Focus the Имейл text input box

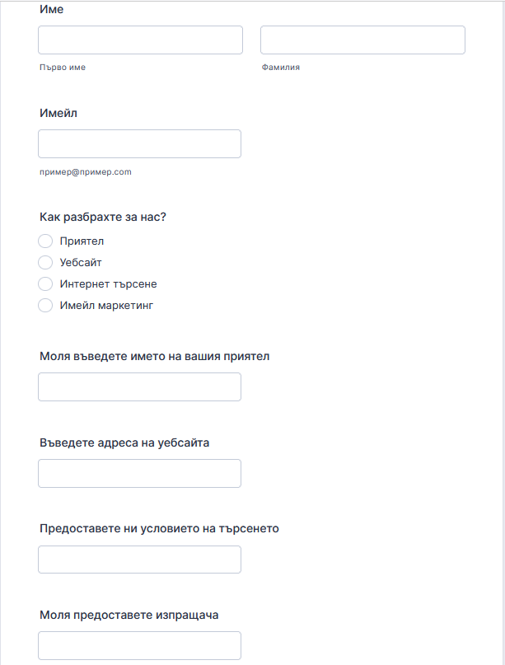[x=139, y=143]
